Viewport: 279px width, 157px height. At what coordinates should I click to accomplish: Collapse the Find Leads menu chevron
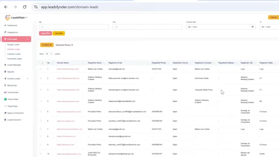coord(27,39)
